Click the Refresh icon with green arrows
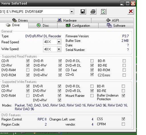Viewport: 146px width, 135px height. tap(103, 12)
